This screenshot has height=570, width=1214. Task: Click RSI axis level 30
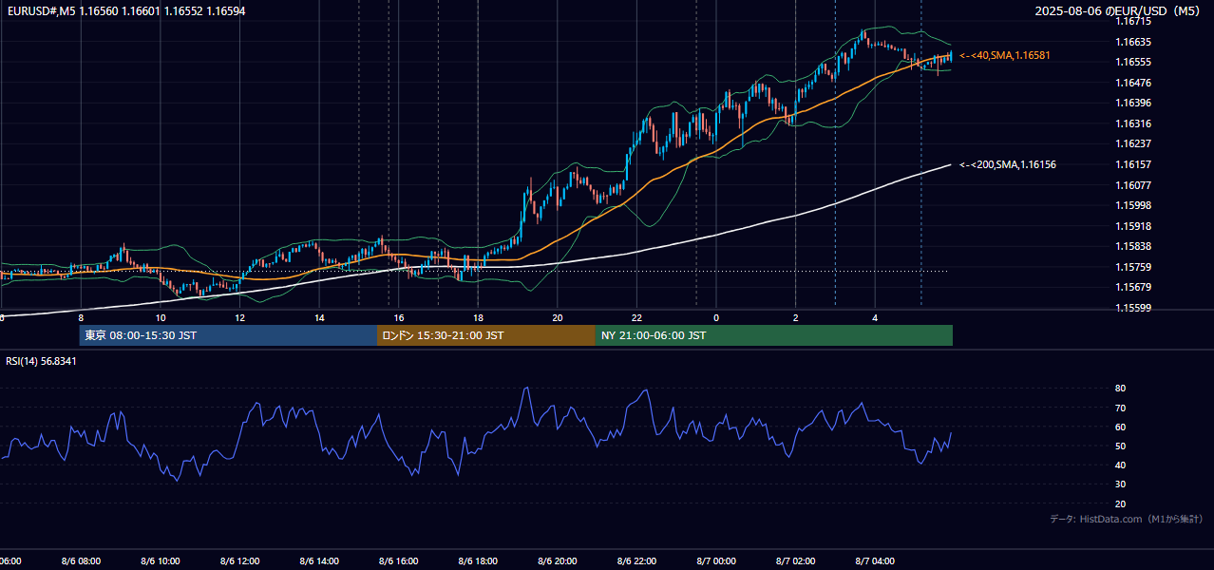click(x=1121, y=484)
